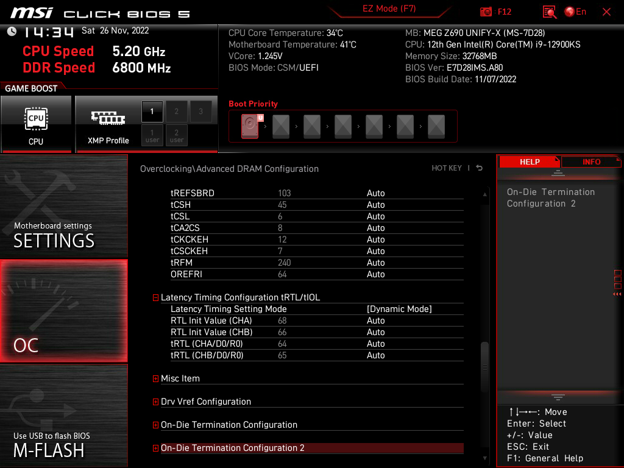Click the third boot priority slot

312,127
